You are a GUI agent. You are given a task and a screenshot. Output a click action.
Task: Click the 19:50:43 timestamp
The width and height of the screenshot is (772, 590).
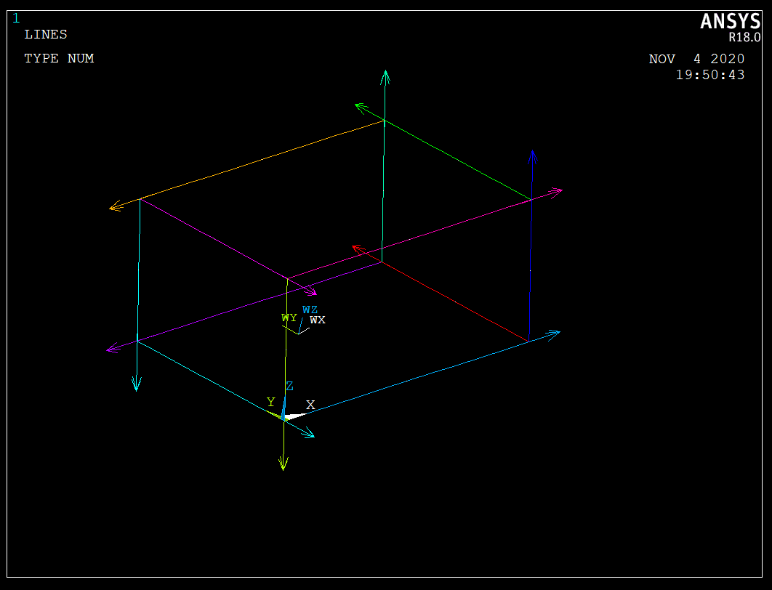710,75
